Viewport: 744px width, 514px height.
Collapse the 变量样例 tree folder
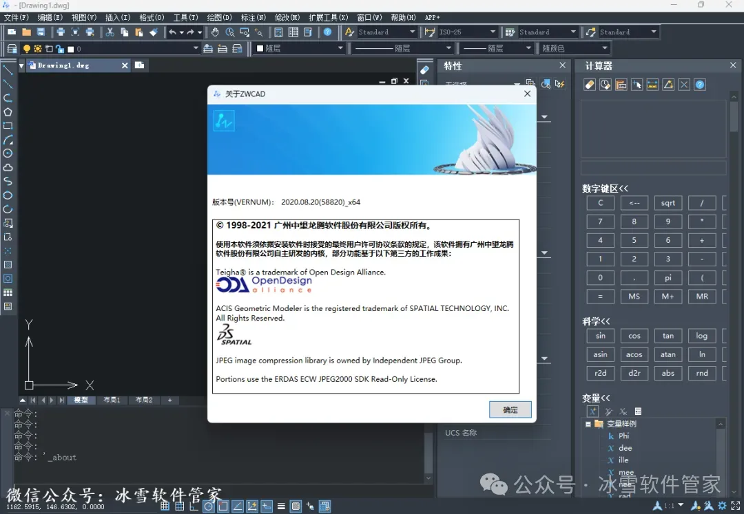tap(588, 424)
